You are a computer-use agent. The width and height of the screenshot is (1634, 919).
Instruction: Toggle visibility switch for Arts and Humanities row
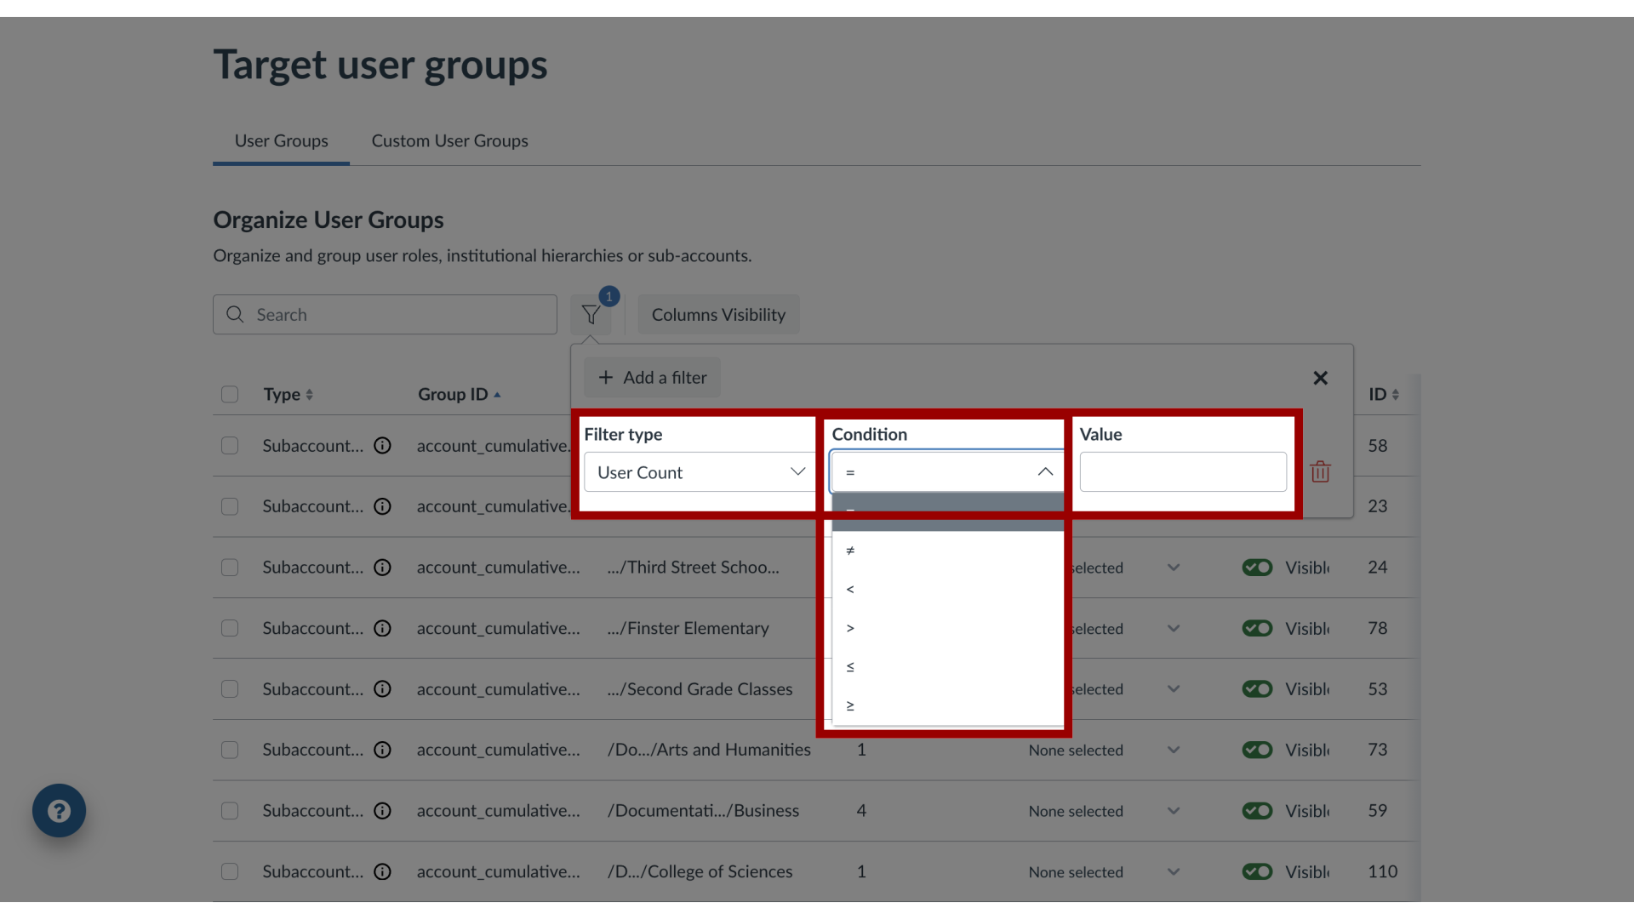1256,750
